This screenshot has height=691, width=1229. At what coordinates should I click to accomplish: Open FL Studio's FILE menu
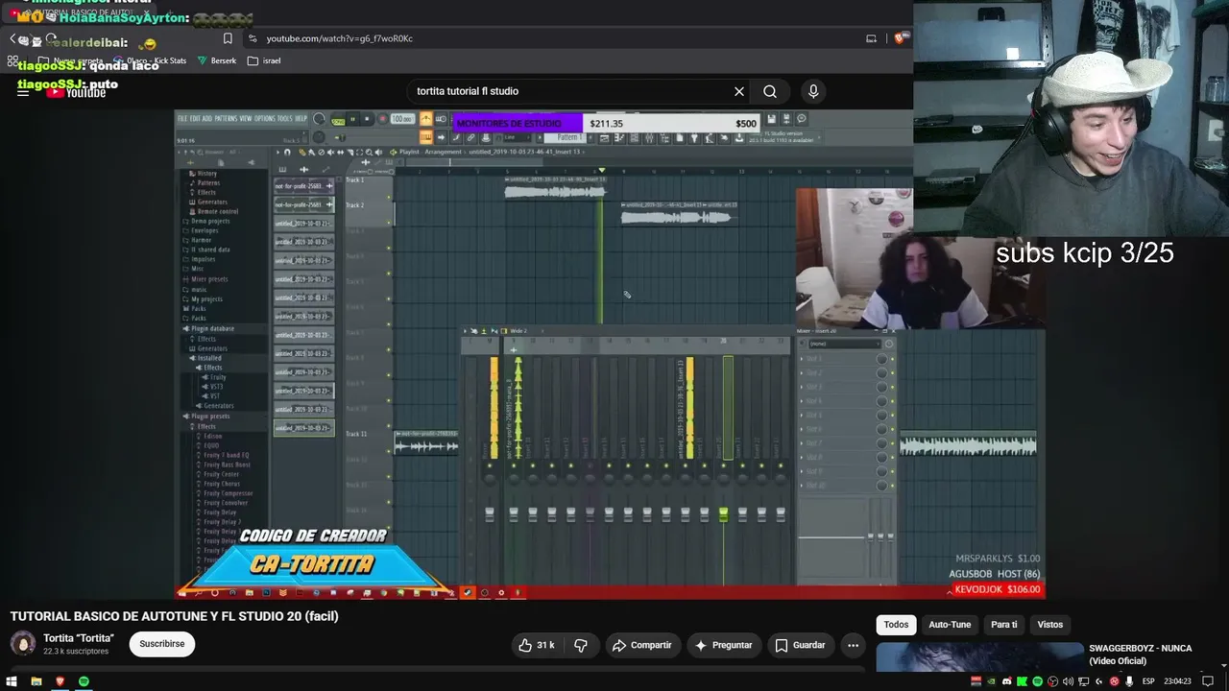click(181, 118)
